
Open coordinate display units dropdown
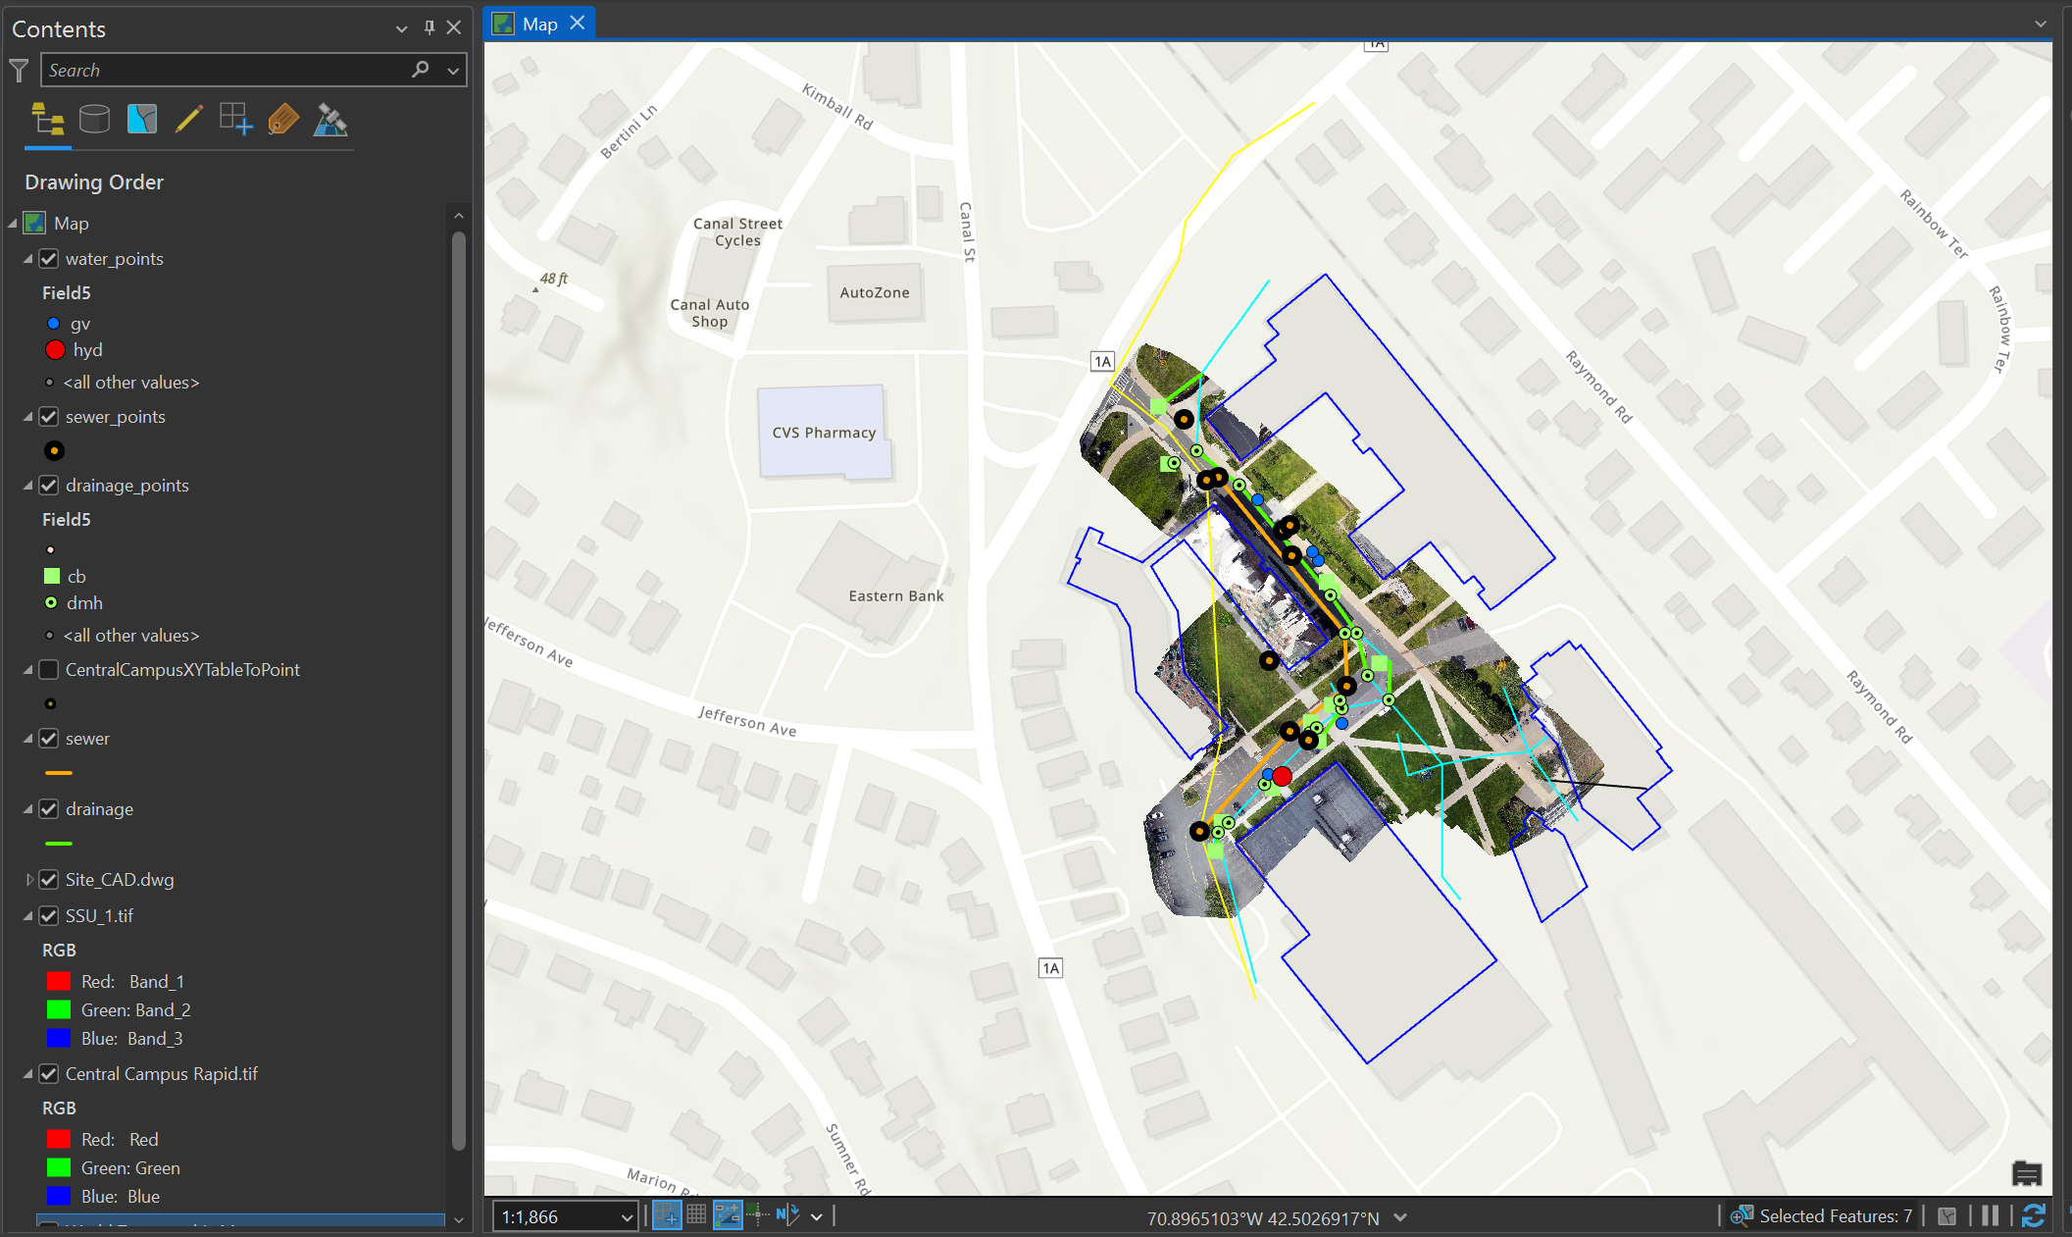click(1400, 1217)
